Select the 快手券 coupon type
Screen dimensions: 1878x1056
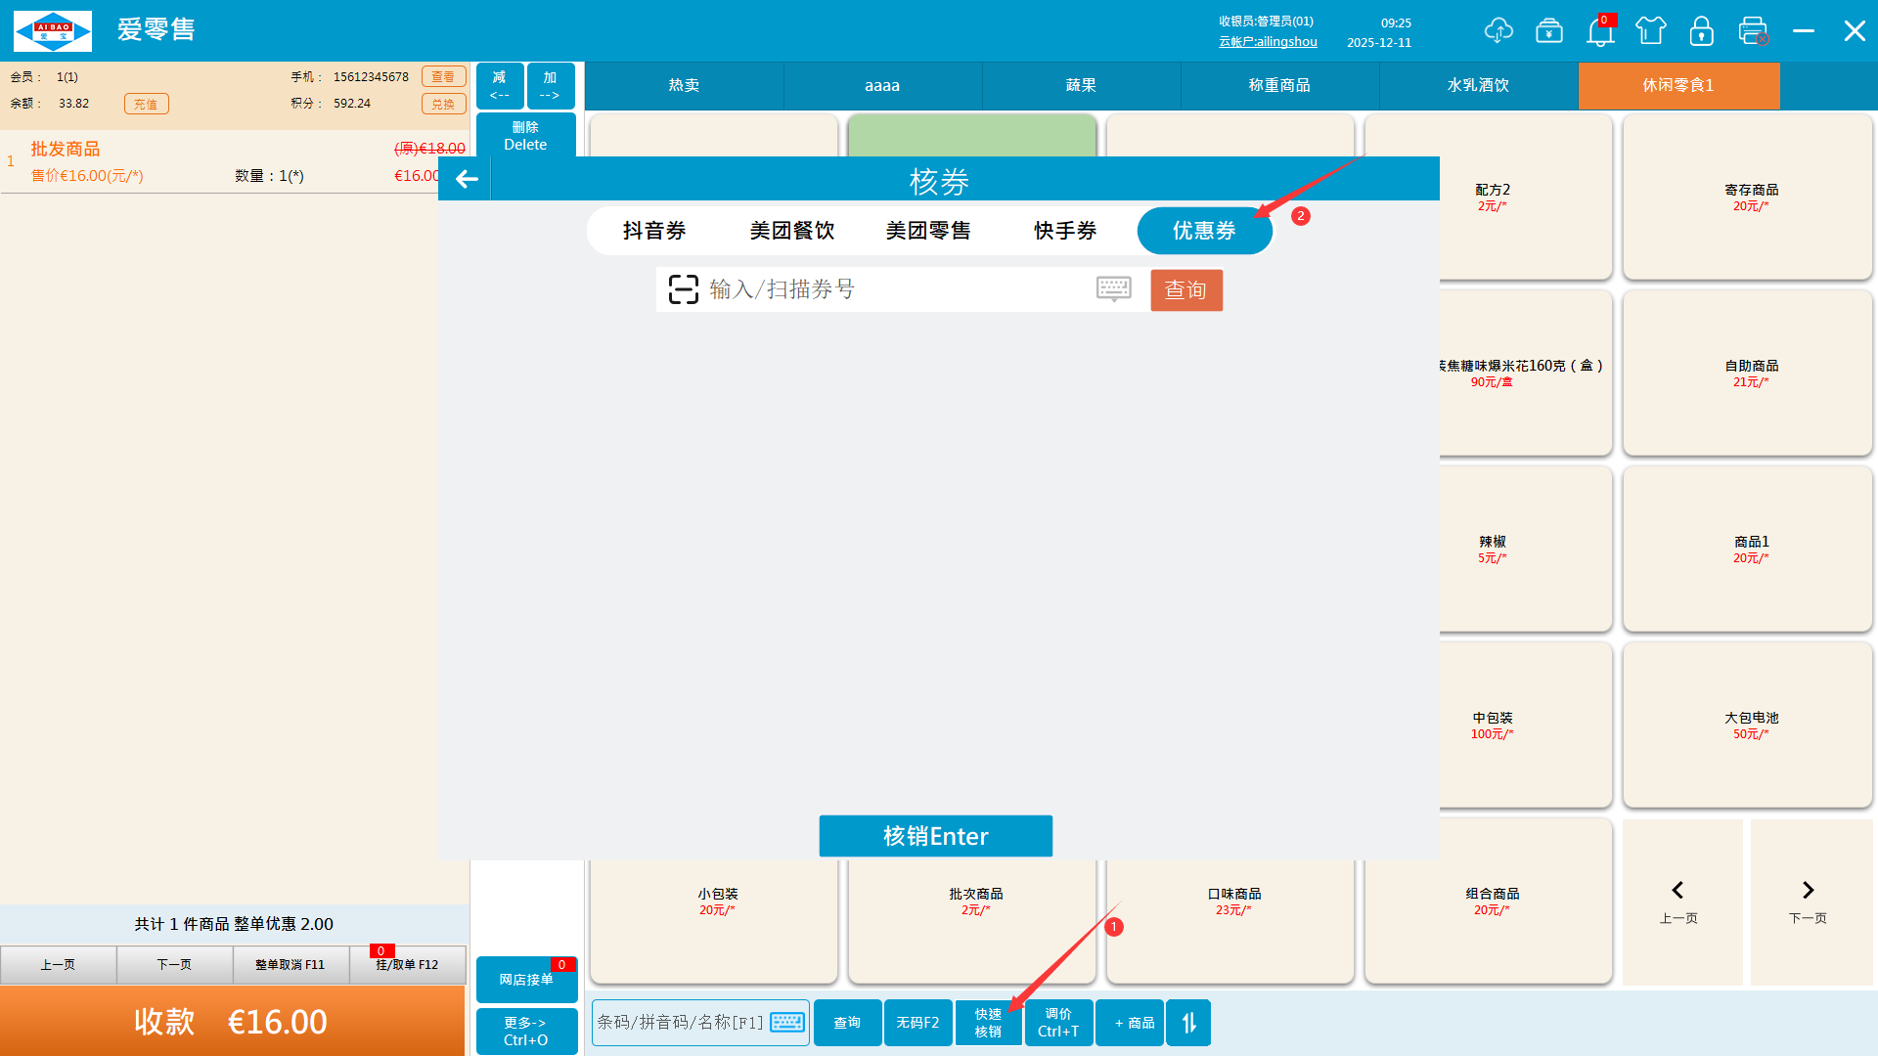[1065, 231]
